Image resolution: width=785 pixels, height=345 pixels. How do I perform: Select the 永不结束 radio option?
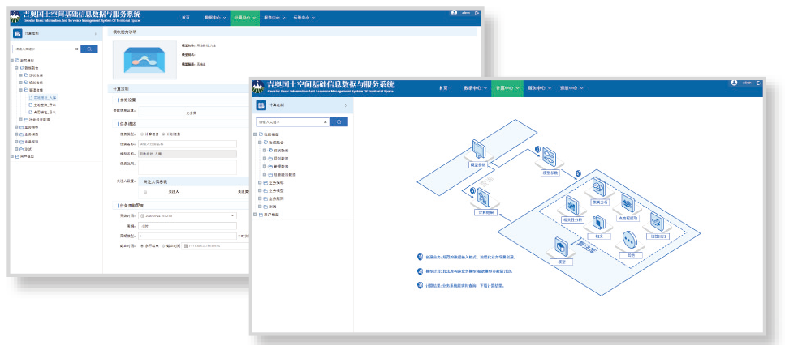click(x=142, y=245)
